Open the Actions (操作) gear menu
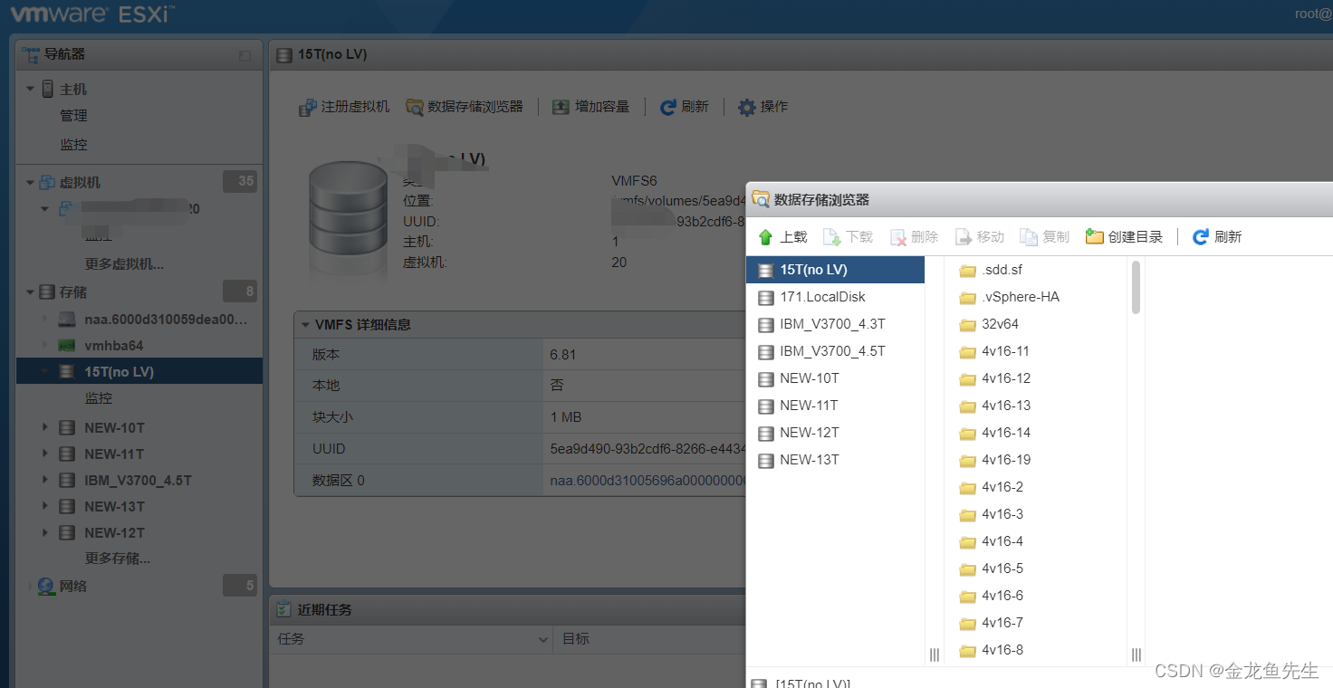Viewport: 1333px width, 688px height. click(x=763, y=107)
